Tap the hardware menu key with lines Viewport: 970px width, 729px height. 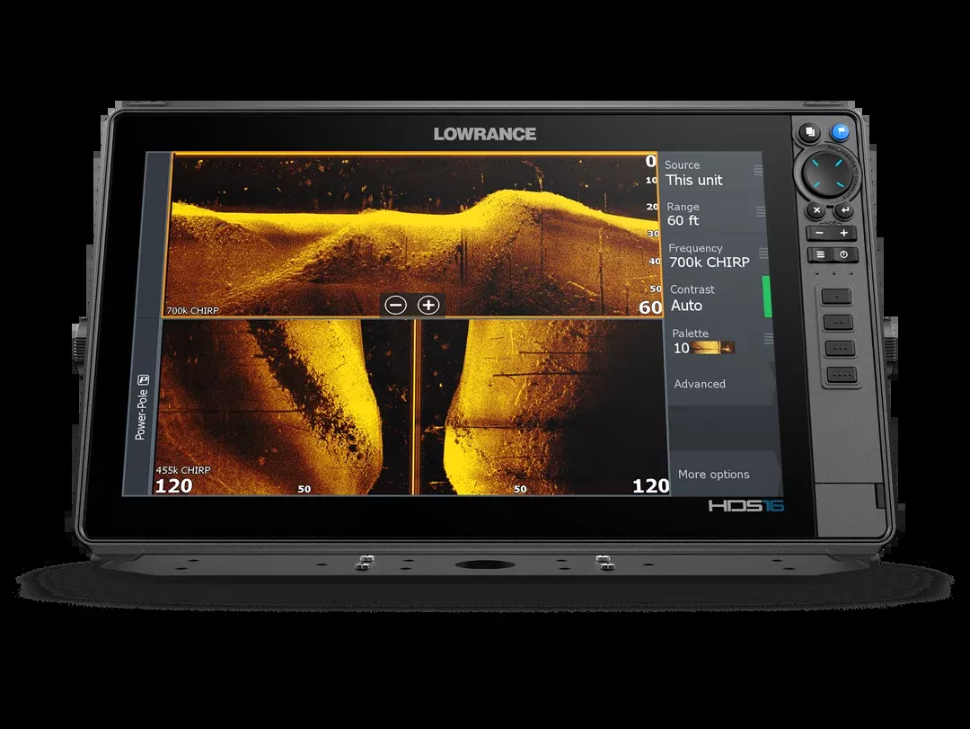pyautogui.click(x=820, y=254)
